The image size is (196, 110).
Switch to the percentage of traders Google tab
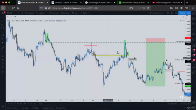tap(100, 2)
